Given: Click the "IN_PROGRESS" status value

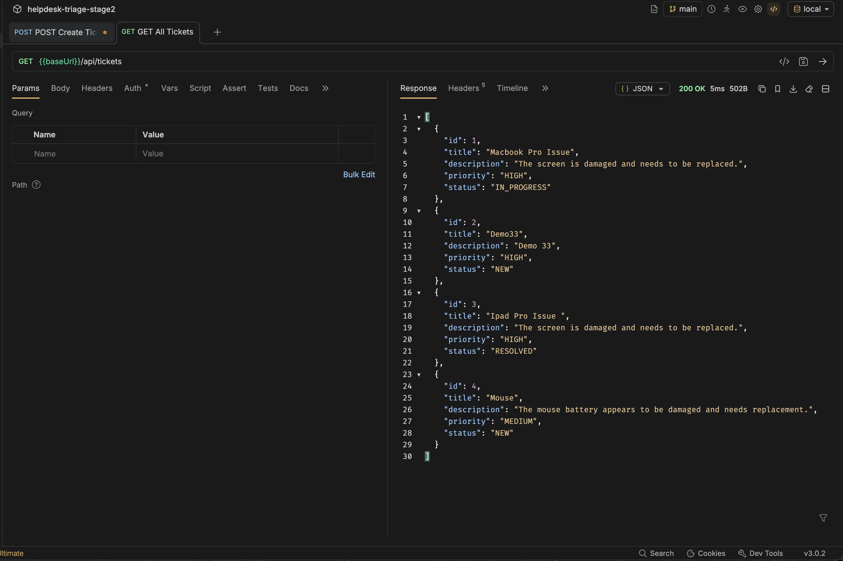Looking at the screenshot, I should [x=520, y=187].
